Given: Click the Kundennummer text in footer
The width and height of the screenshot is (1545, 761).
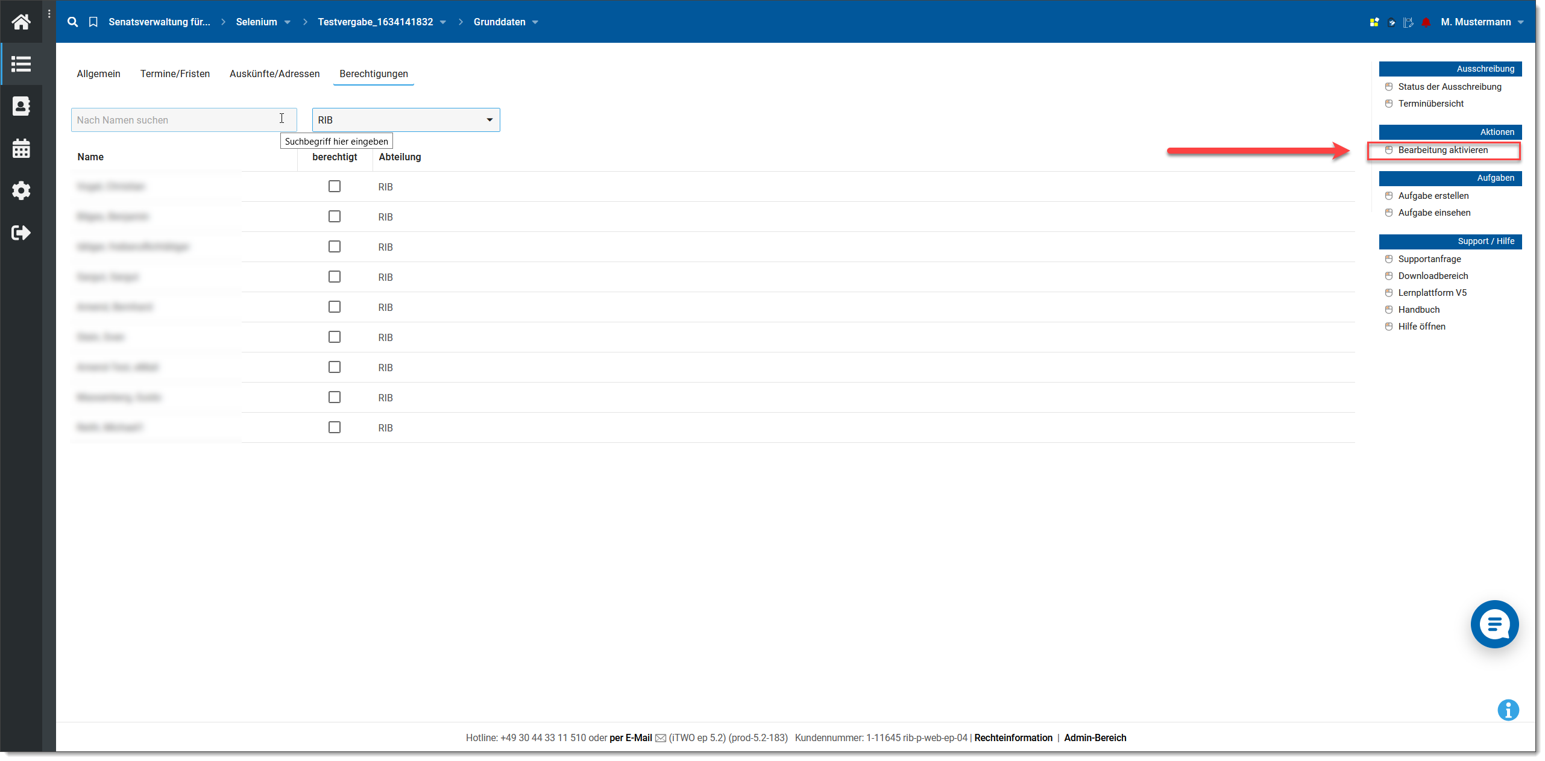Looking at the screenshot, I should coord(881,738).
